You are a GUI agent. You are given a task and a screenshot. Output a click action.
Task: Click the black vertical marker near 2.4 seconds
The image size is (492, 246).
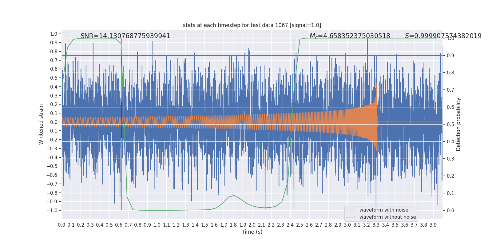pyautogui.click(x=294, y=124)
